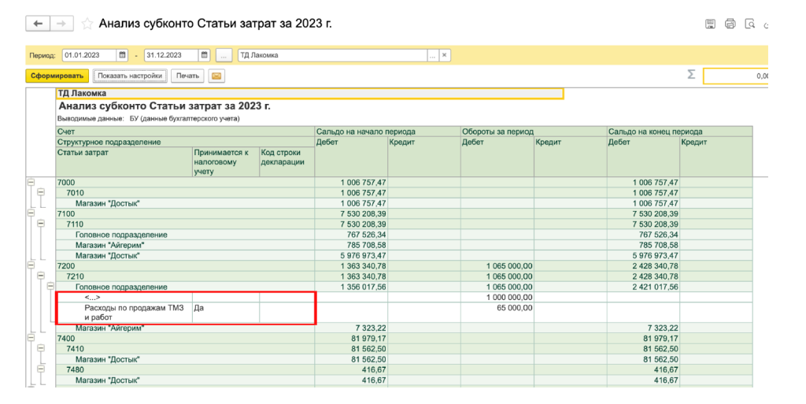Click the printer icon at top right
Screen dimensions: 806x404
click(x=730, y=24)
